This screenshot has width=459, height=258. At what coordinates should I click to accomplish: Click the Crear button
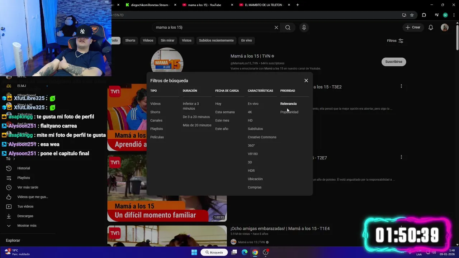click(x=413, y=27)
